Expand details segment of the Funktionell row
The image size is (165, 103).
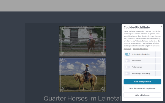pyautogui.click(x=158, y=61)
